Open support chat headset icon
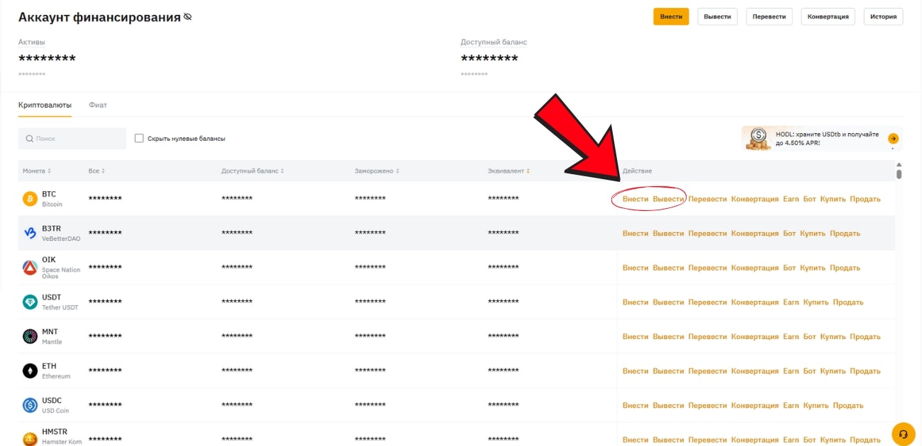The height and width of the screenshot is (446, 922). [903, 433]
